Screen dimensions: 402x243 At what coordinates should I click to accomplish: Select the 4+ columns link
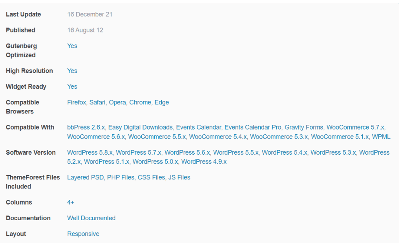[x=71, y=202]
